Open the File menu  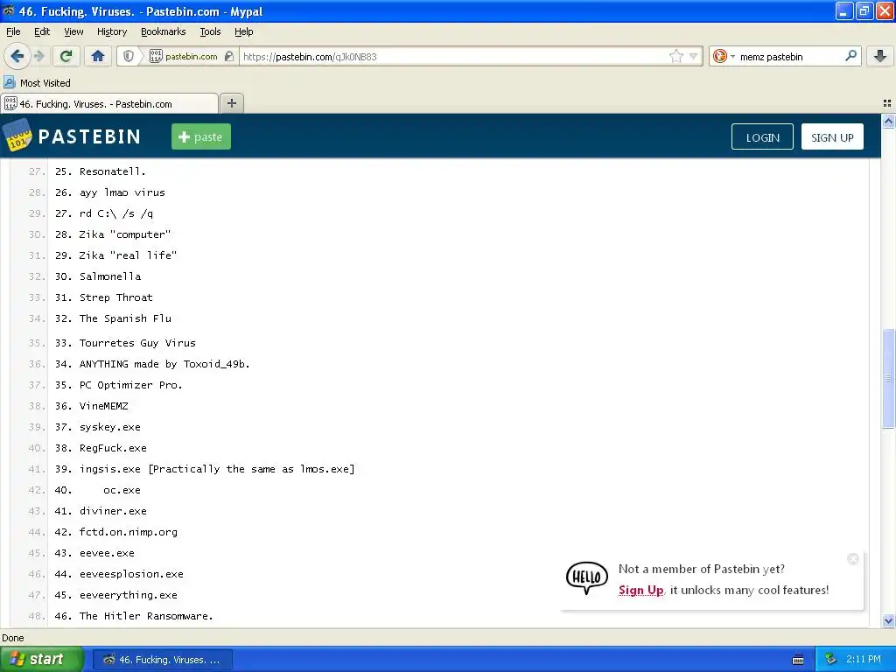click(x=13, y=31)
